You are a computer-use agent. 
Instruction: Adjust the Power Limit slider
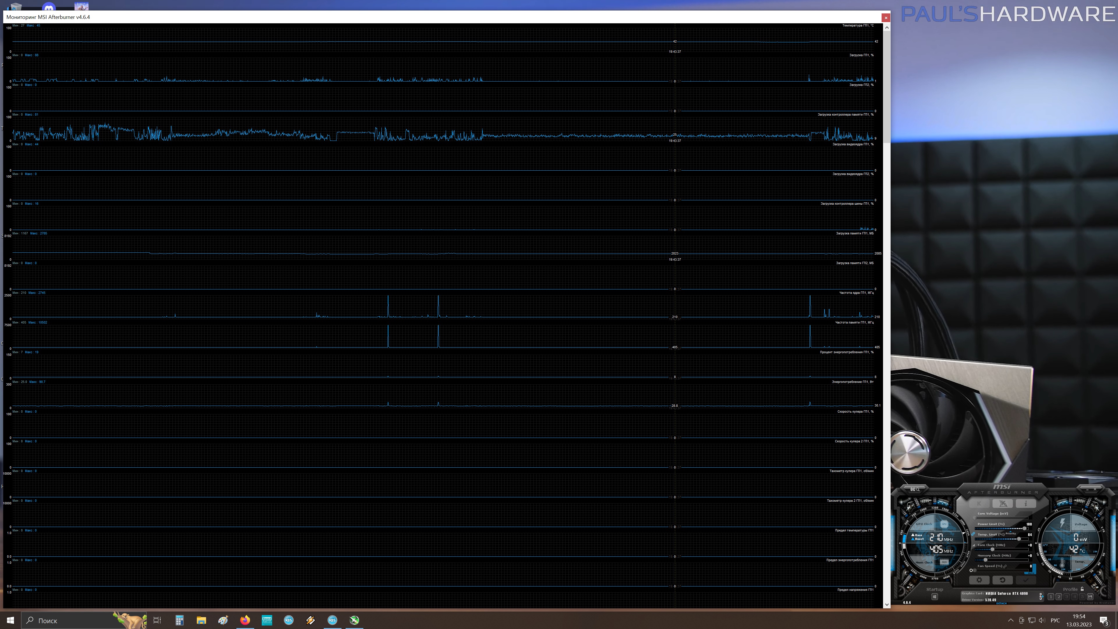pyautogui.click(x=1024, y=528)
